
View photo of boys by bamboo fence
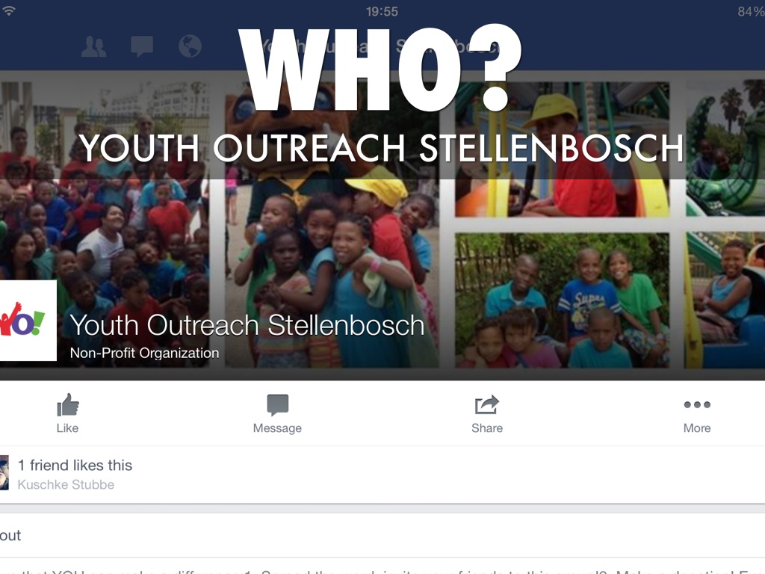(x=562, y=300)
